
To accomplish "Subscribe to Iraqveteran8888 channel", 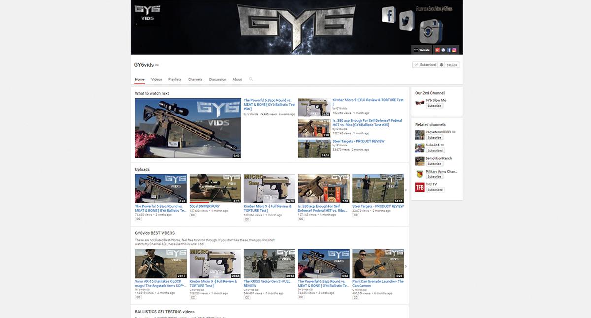I will click(x=434, y=138).
